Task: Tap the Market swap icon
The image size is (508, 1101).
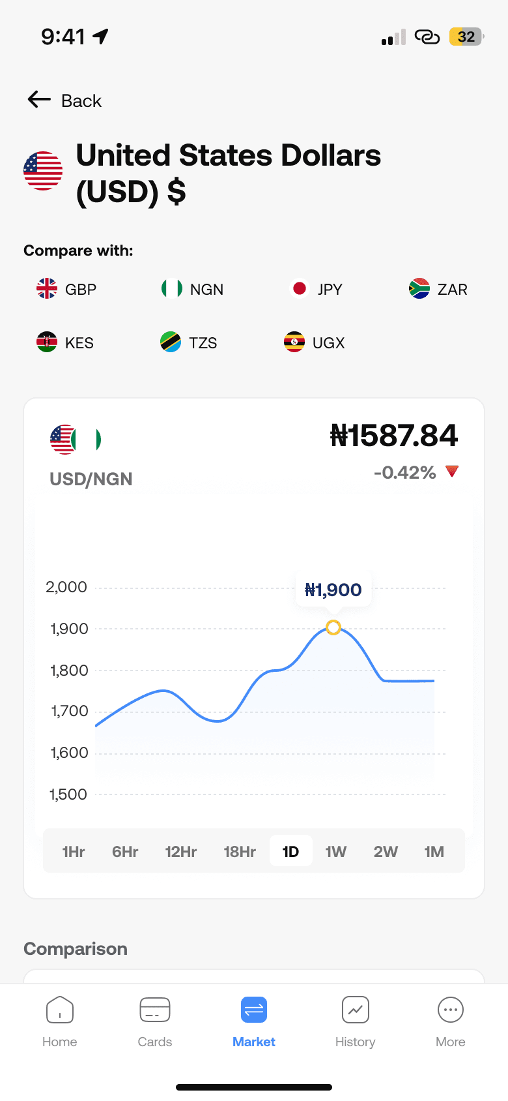Action: (254, 1010)
